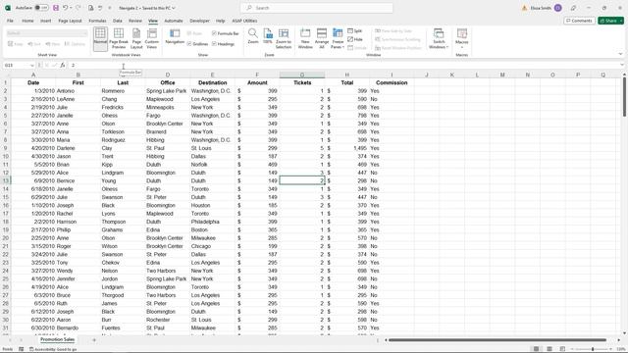Screen dimensions: 628x353
Task: Click Arrange All windows
Action: 322,39
